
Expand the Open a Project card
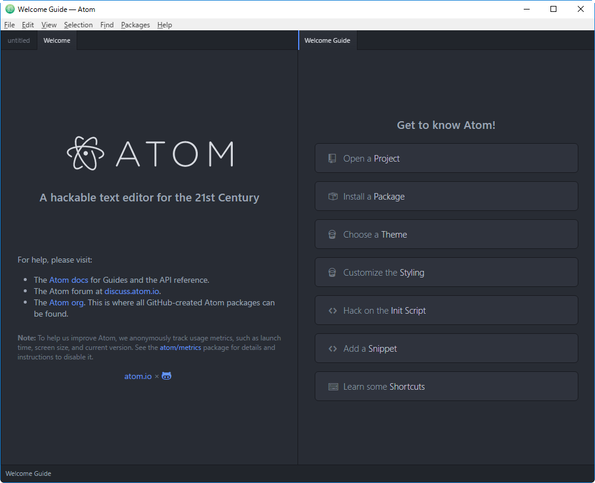tap(447, 158)
